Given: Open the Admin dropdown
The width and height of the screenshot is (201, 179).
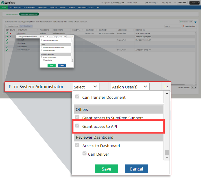Looking at the screenshot, I should click(194, 3).
